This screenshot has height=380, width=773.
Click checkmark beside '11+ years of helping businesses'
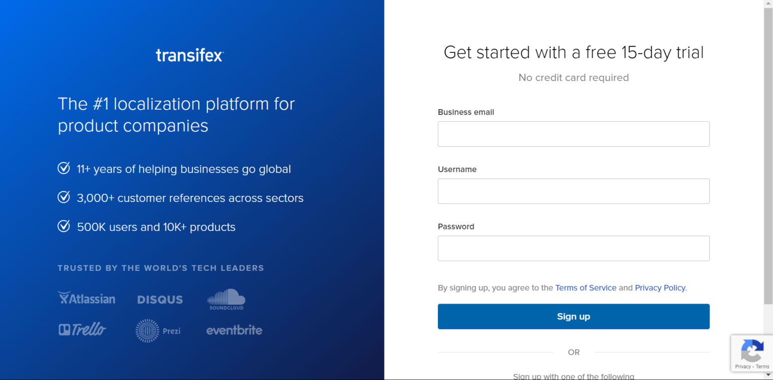(64, 168)
